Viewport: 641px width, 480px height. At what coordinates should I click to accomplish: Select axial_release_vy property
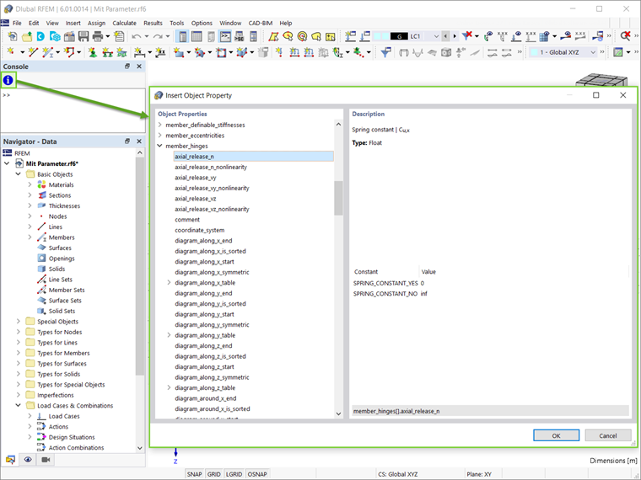pyautogui.click(x=196, y=178)
